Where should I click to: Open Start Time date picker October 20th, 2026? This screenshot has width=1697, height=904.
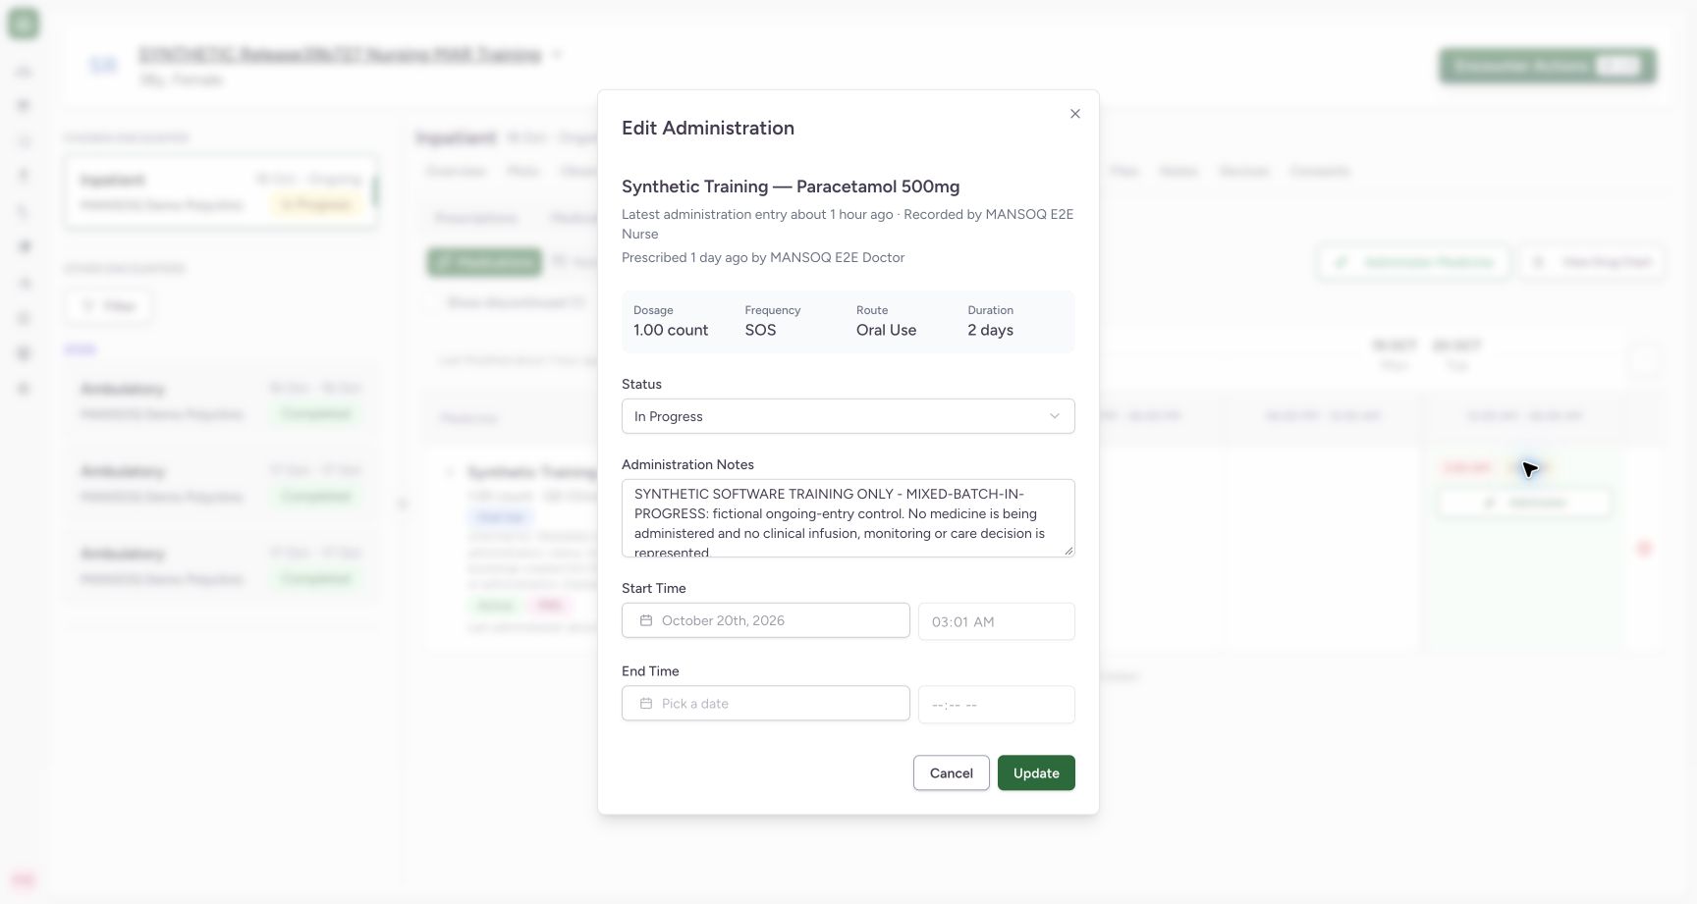[x=766, y=620]
